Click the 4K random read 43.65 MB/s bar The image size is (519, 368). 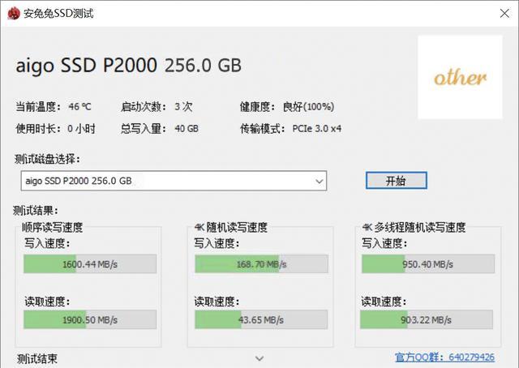coord(261,319)
